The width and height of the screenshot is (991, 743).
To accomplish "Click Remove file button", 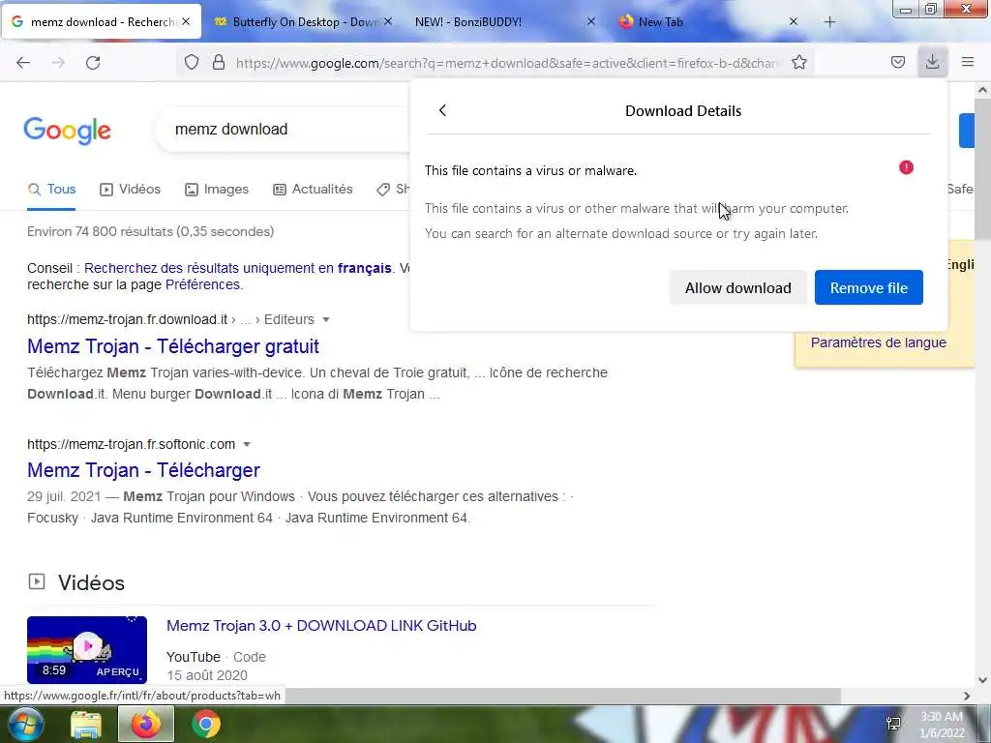I will coord(868,287).
